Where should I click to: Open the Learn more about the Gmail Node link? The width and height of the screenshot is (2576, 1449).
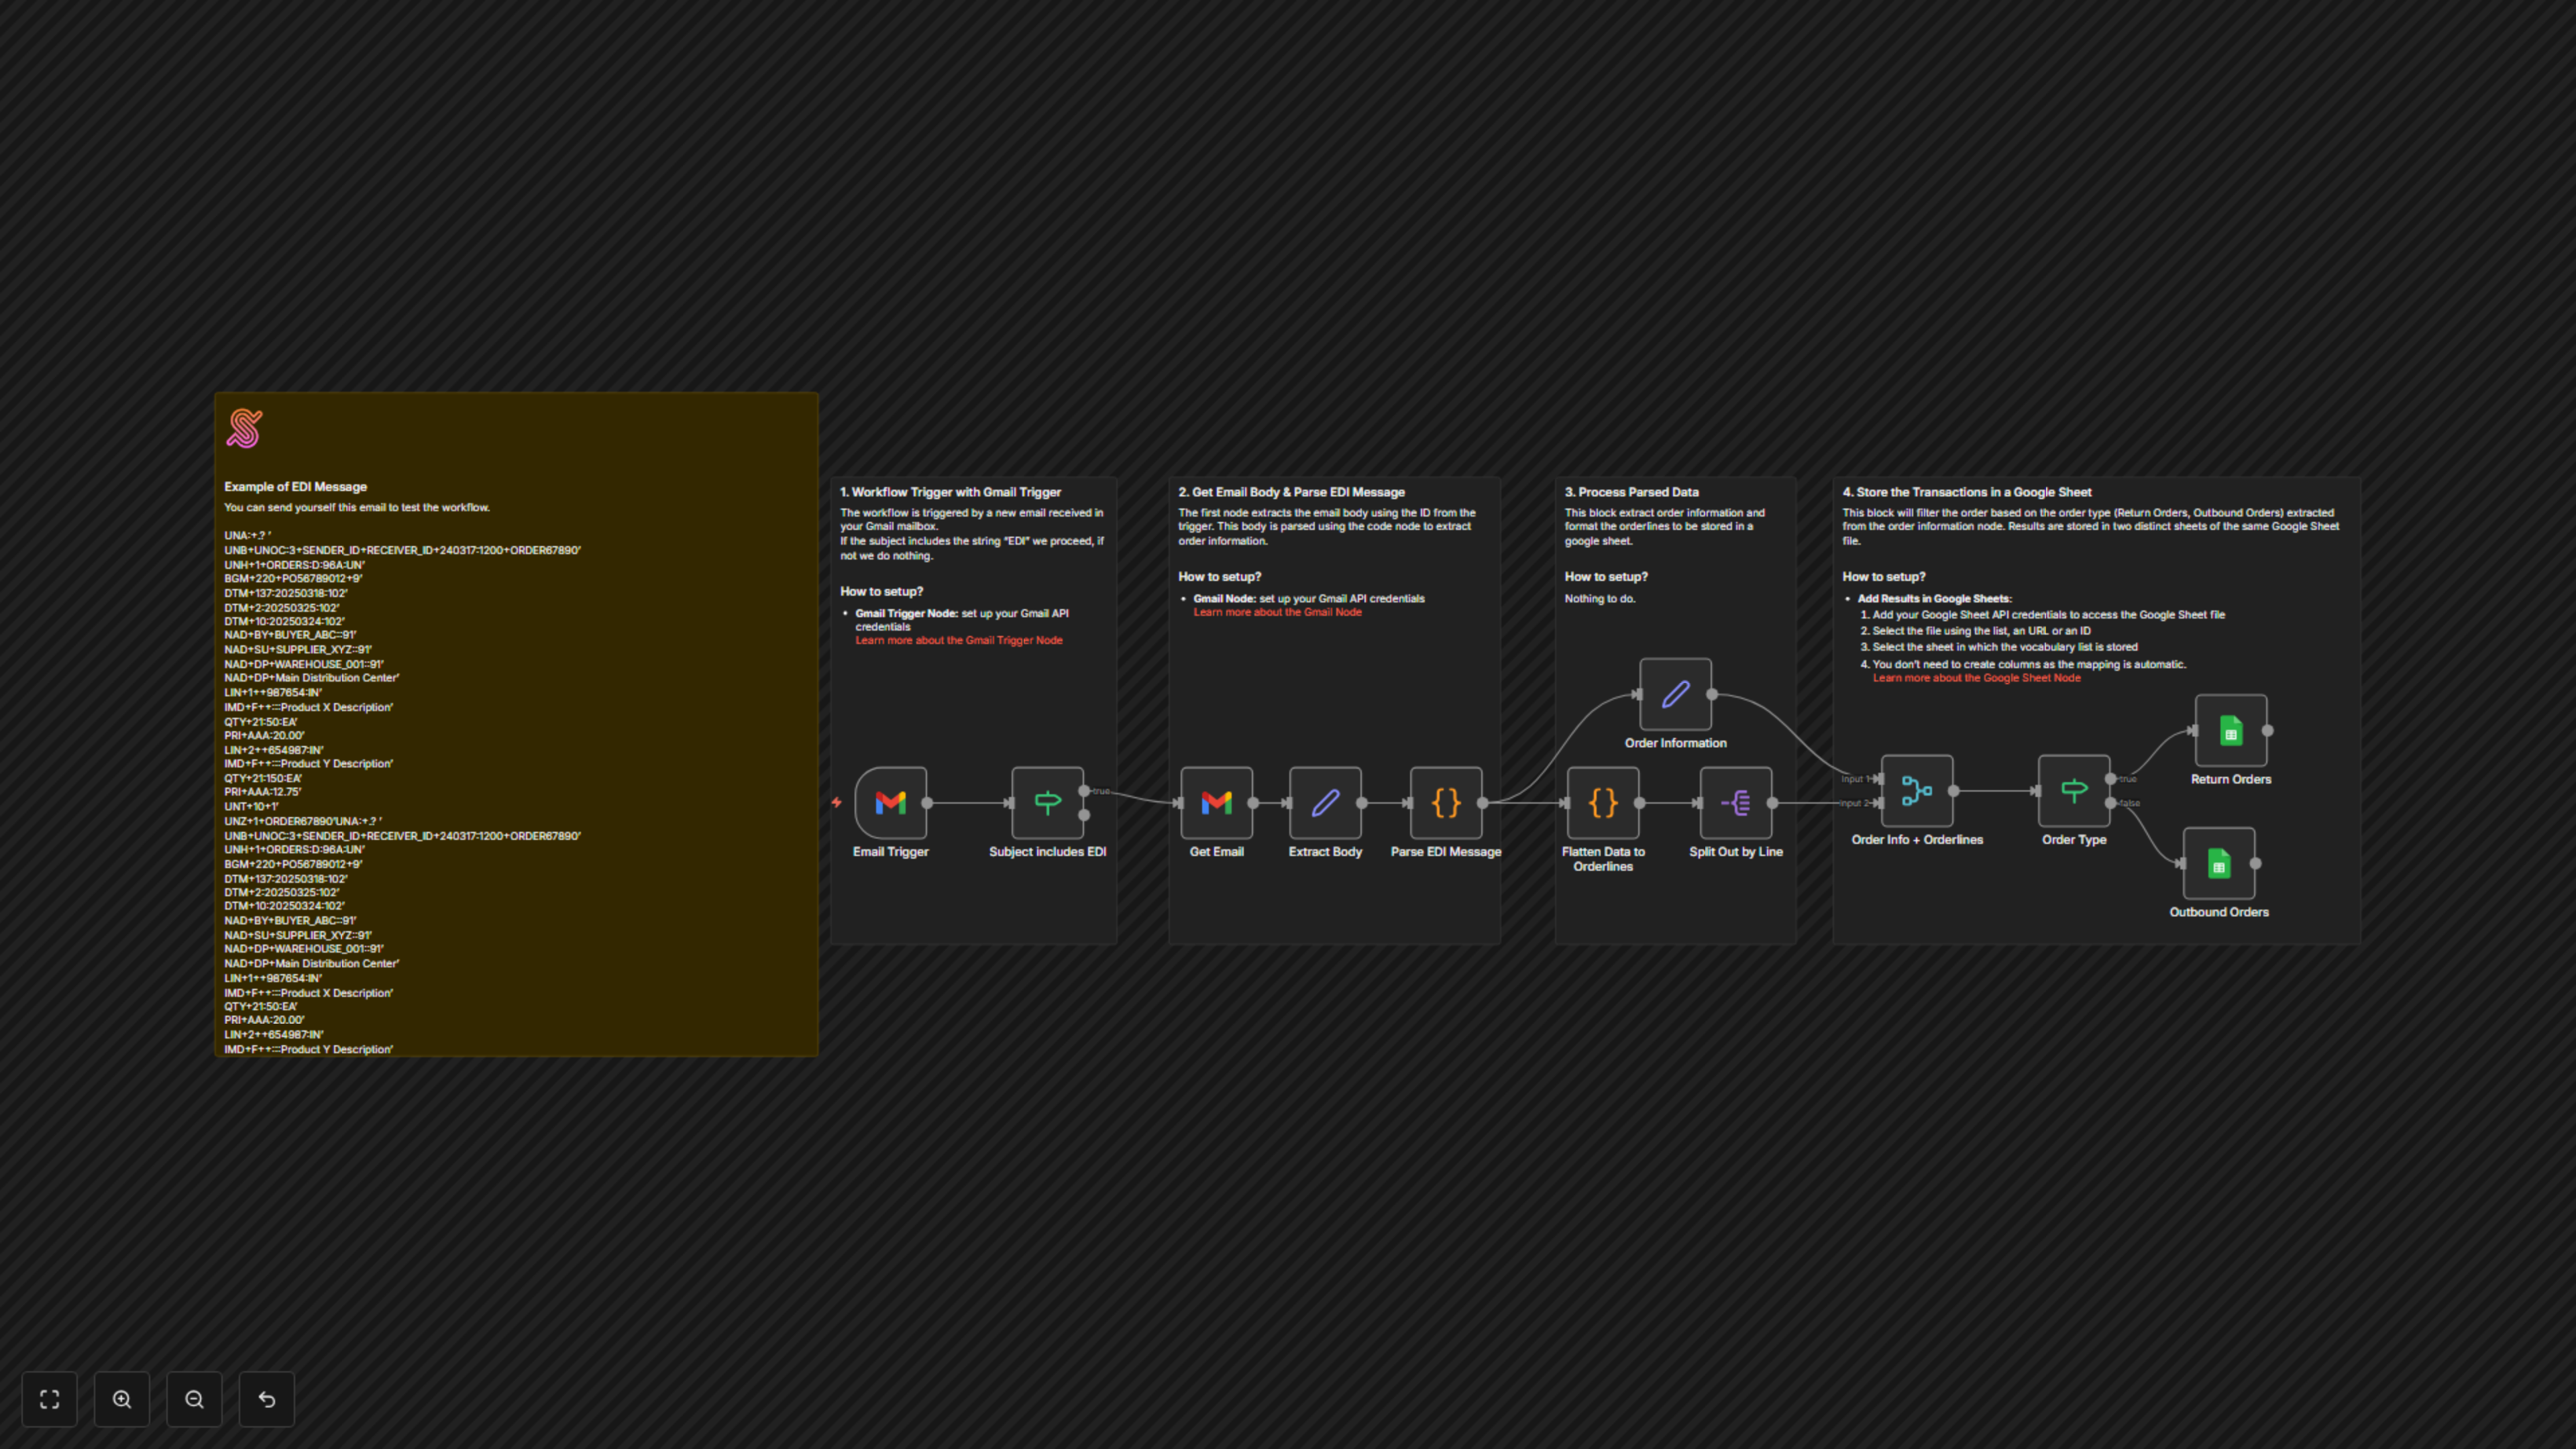[x=1277, y=611]
